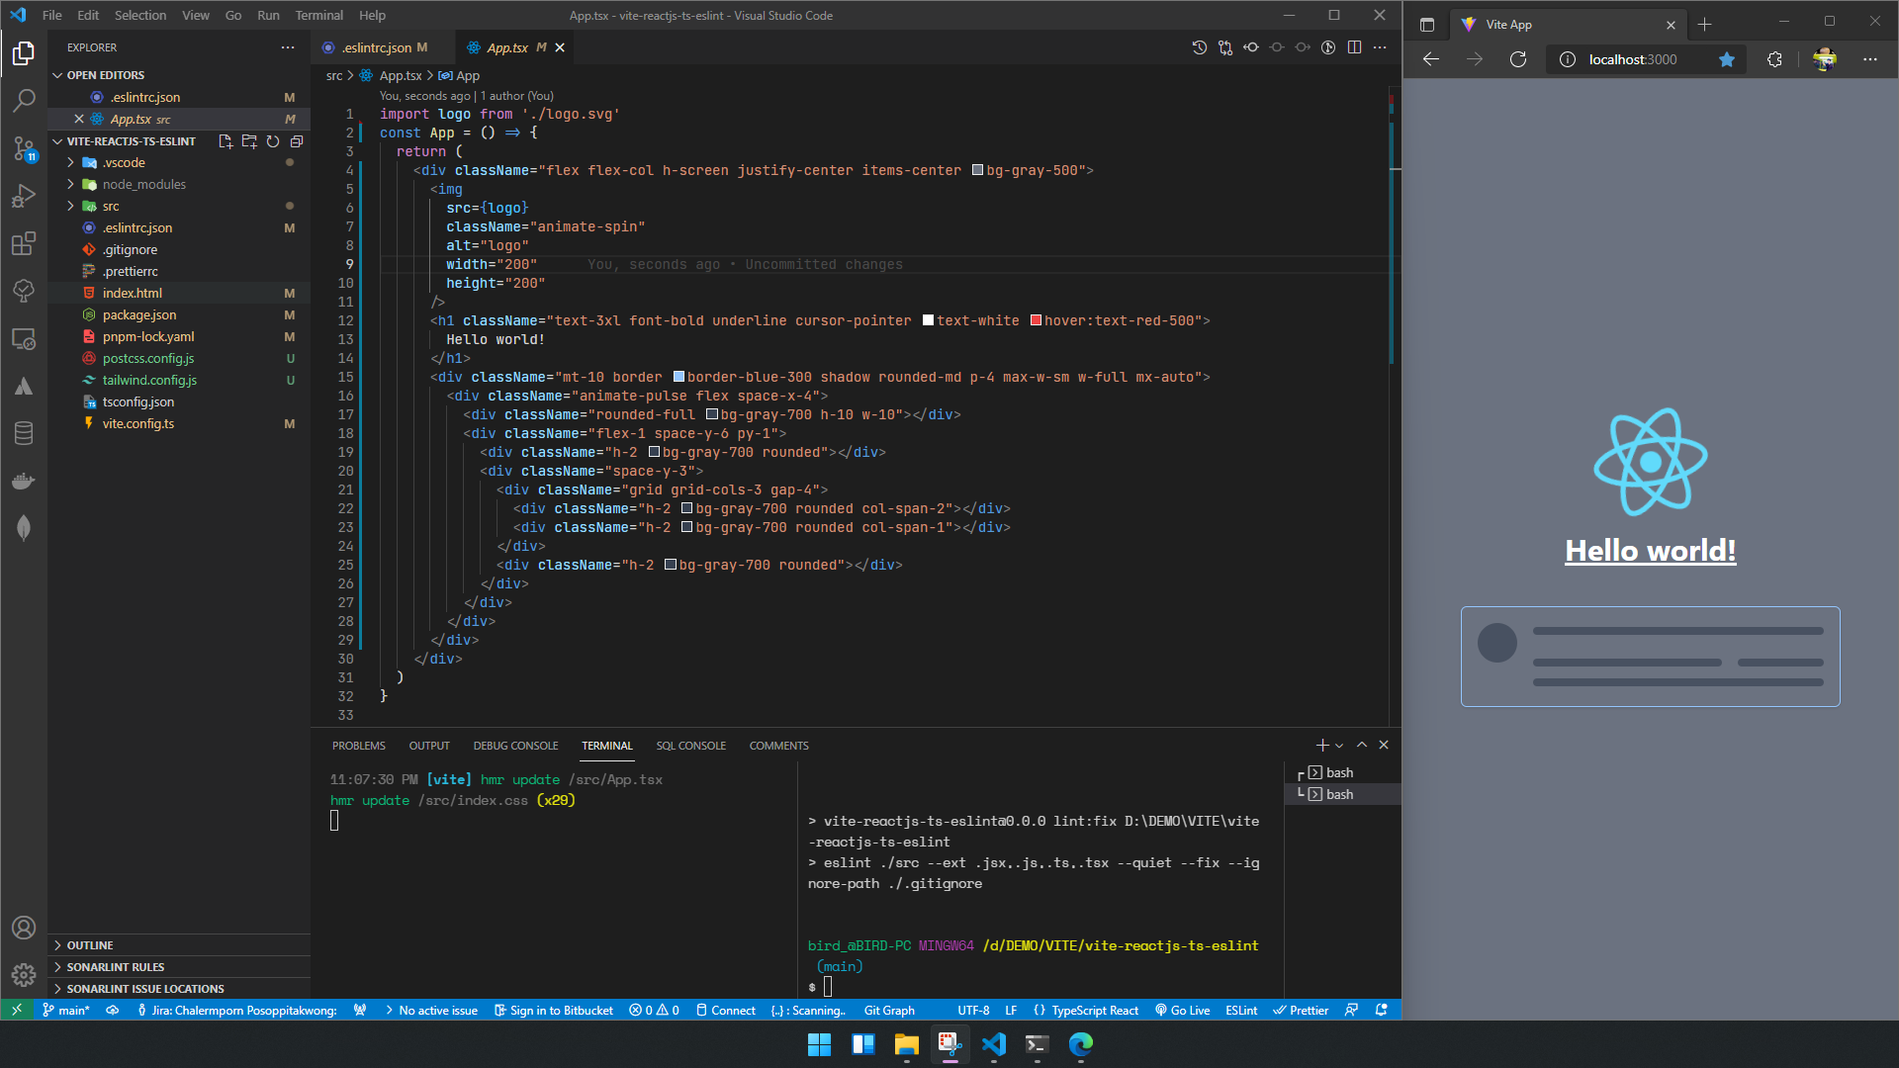Toggle favorite star in browser address bar
1899x1068 pixels.
1726,59
